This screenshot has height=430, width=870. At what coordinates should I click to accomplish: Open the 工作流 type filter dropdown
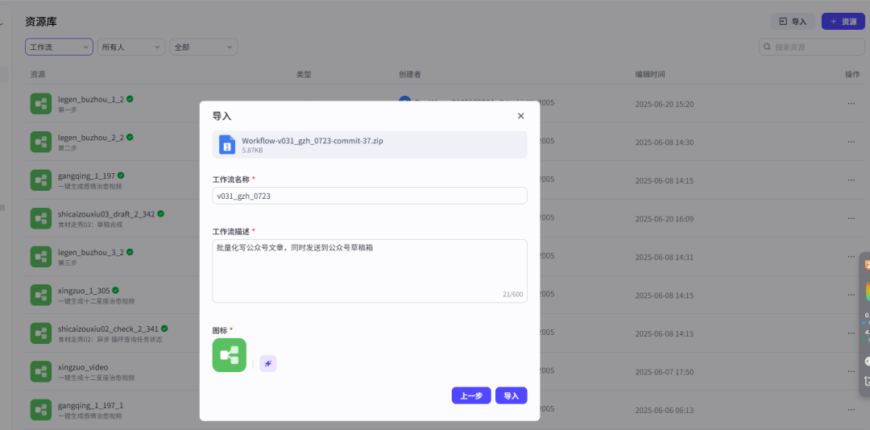point(59,48)
